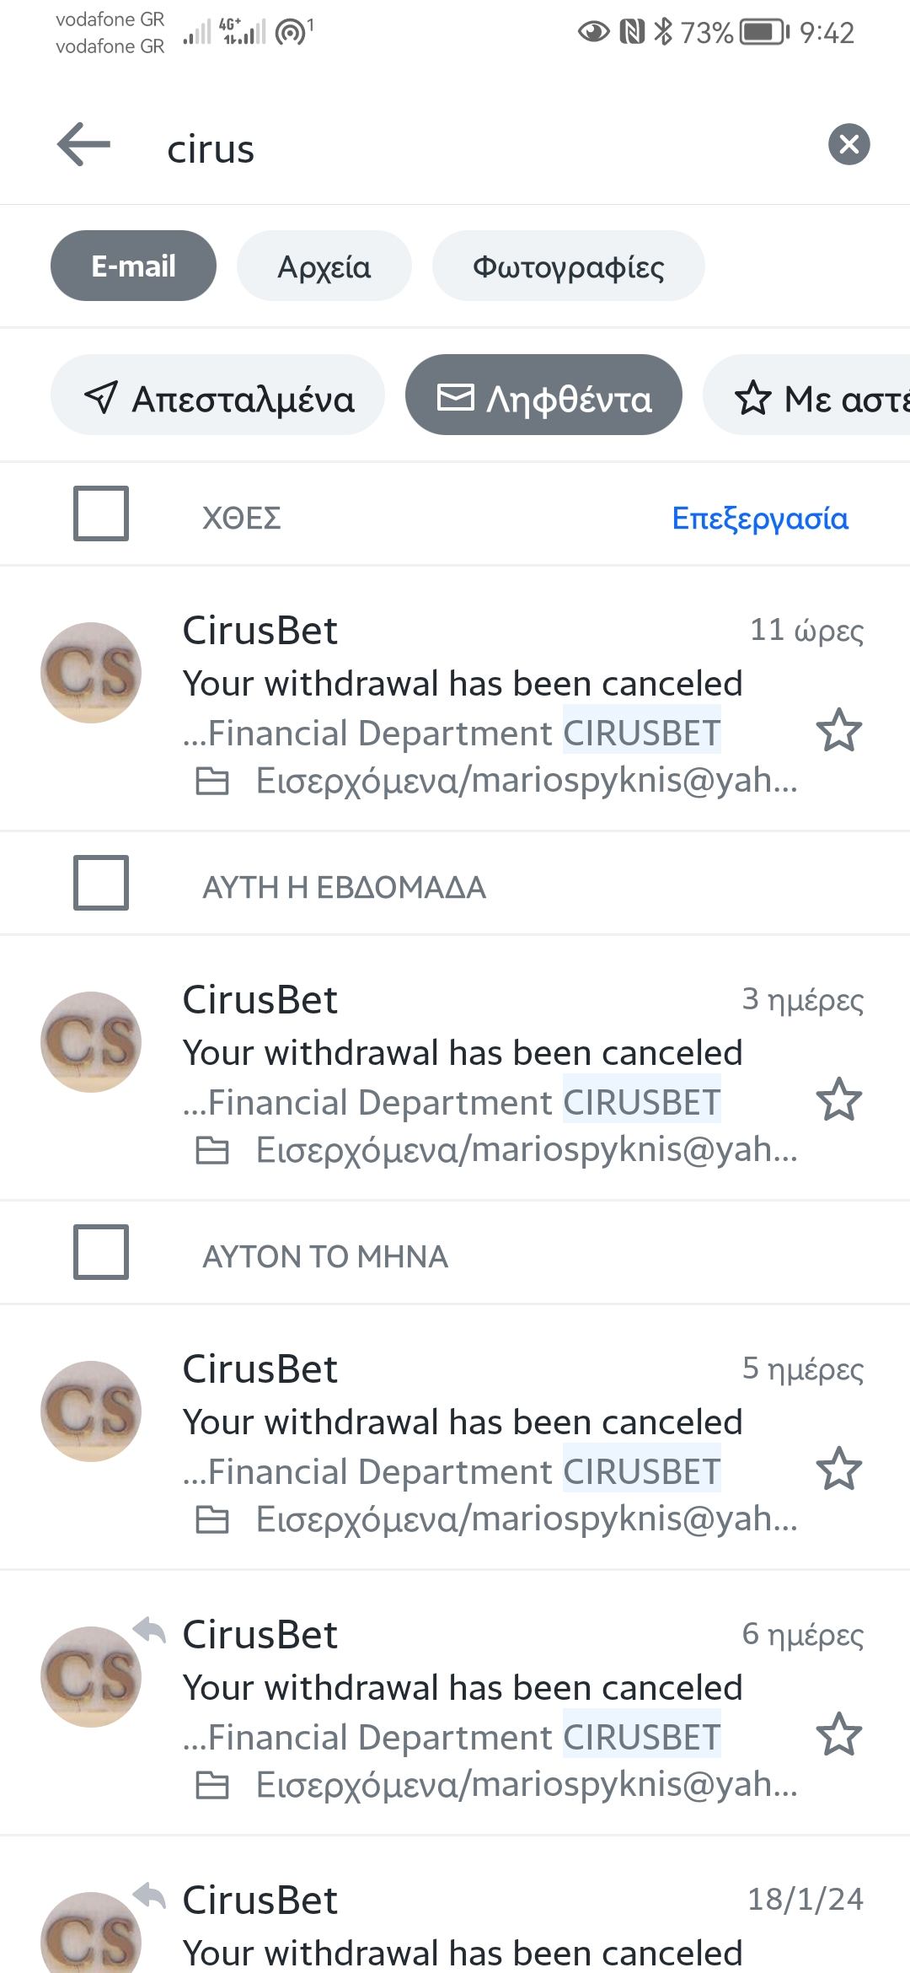The width and height of the screenshot is (910, 1973).
Task: Tap CS avatar of 3 ημέρες email
Action: point(91,1042)
